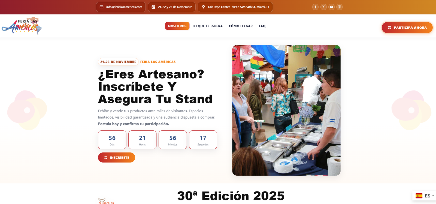Click the Días countdown box
Screen dimensions: 436x204
click(x=112, y=140)
